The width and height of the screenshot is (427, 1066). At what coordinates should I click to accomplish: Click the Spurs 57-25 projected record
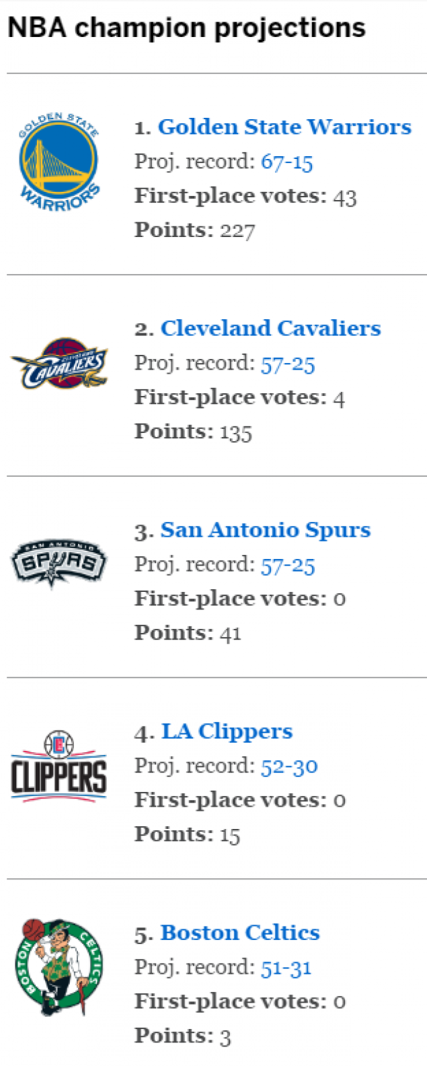pos(288,564)
